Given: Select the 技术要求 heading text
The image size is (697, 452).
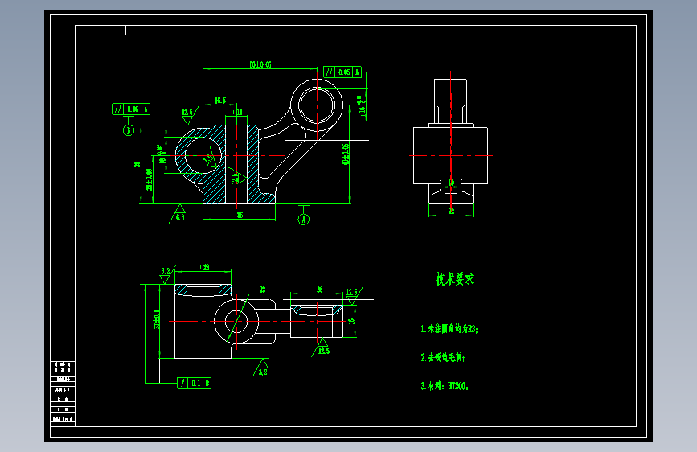Looking at the screenshot, I should pyautogui.click(x=455, y=279).
